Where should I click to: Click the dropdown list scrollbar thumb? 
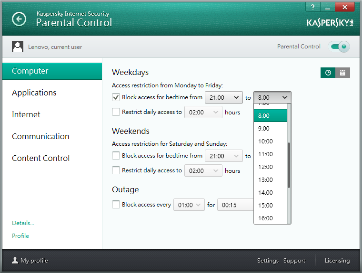pos(289,164)
